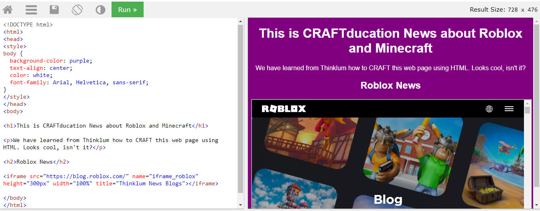540x211 pixels.
Task: Open the Roblox blog hamburger menu
Action: 509,109
